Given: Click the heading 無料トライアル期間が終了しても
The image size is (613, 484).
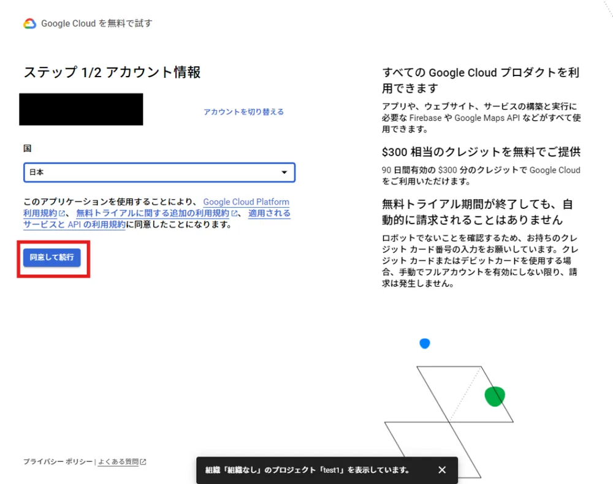Looking at the screenshot, I should pos(478,212).
